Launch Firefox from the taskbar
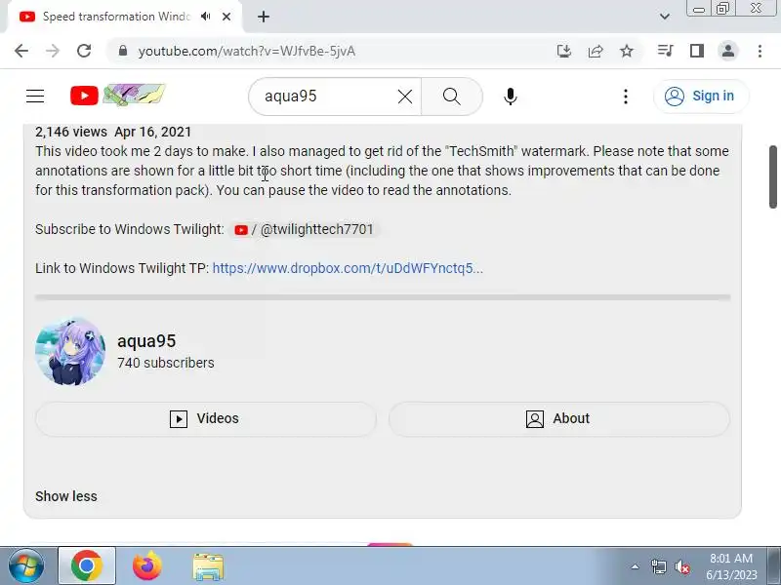Screen dimensions: 781x585 click(x=147, y=565)
